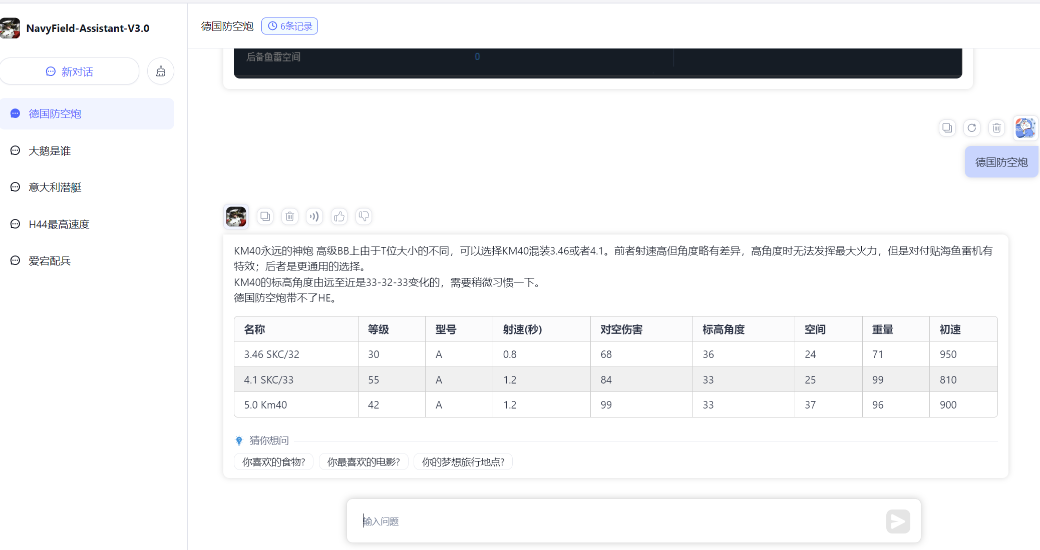Give the answer a thumbs down
1040x550 pixels.
click(364, 216)
